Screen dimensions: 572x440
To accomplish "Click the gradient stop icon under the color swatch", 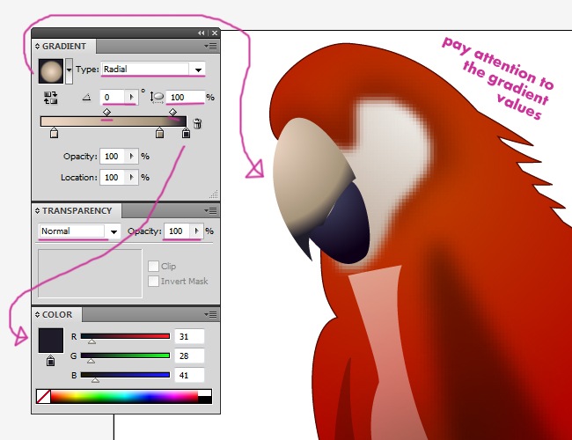I will [x=50, y=361].
